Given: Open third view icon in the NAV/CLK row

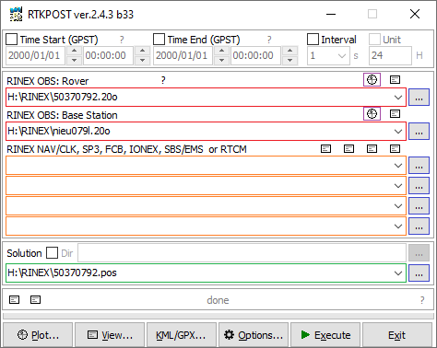Looking at the screenshot, I should coord(372,149).
